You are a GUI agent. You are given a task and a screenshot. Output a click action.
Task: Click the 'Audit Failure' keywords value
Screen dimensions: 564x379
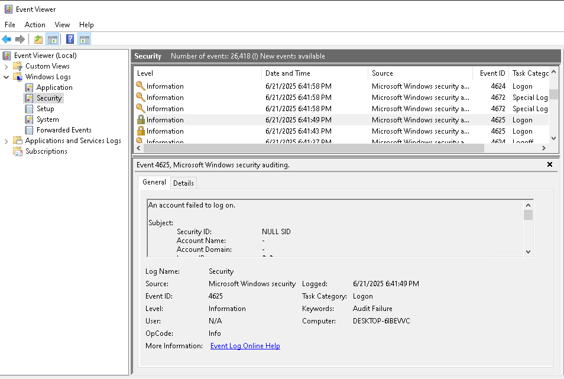372,309
